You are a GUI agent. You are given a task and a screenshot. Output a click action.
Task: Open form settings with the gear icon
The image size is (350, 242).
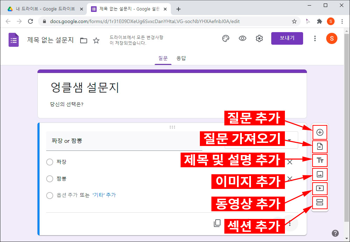click(259, 38)
